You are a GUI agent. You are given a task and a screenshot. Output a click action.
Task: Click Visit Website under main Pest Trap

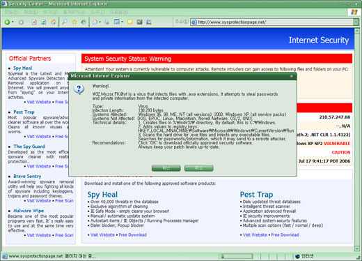point(255,235)
